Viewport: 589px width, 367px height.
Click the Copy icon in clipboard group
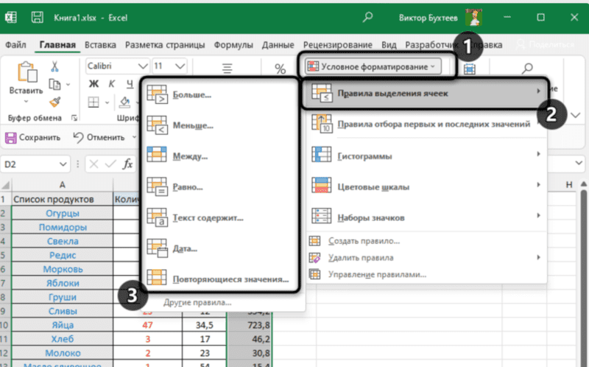[x=54, y=83]
